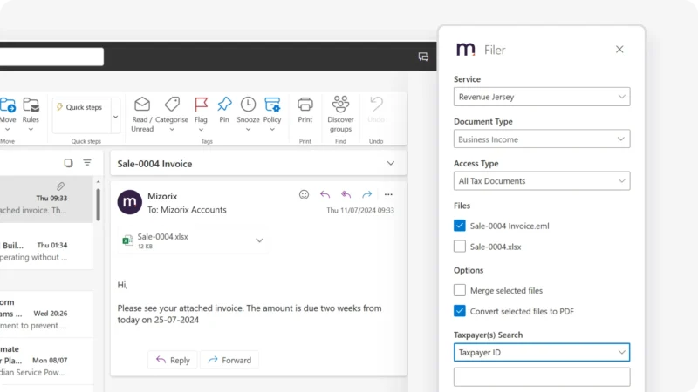Close the Filer panel
This screenshot has height=392, width=698.
[619, 50]
